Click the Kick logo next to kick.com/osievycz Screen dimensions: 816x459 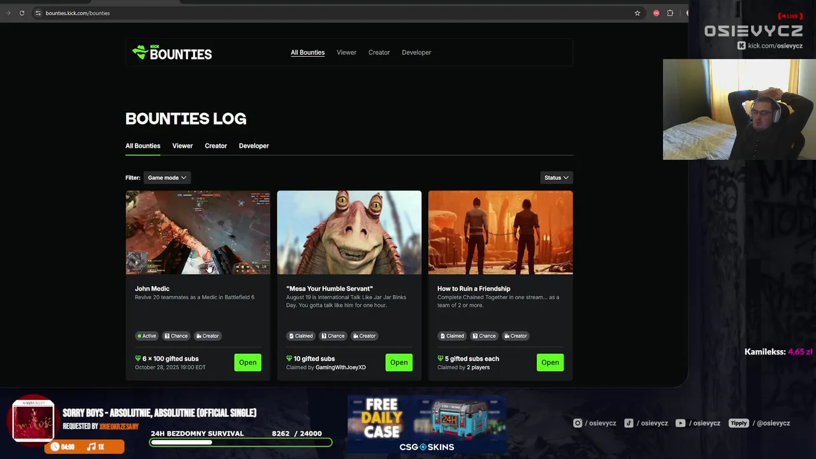click(x=741, y=45)
